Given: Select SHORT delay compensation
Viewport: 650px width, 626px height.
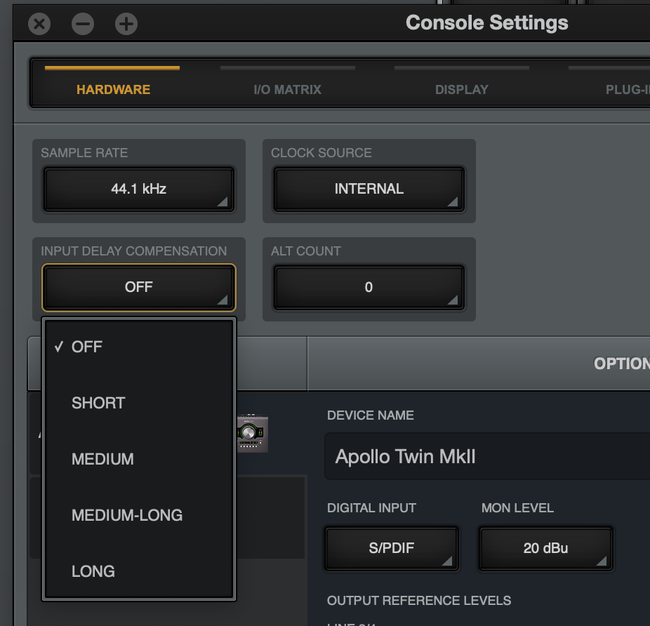Looking at the screenshot, I should click(x=98, y=403).
